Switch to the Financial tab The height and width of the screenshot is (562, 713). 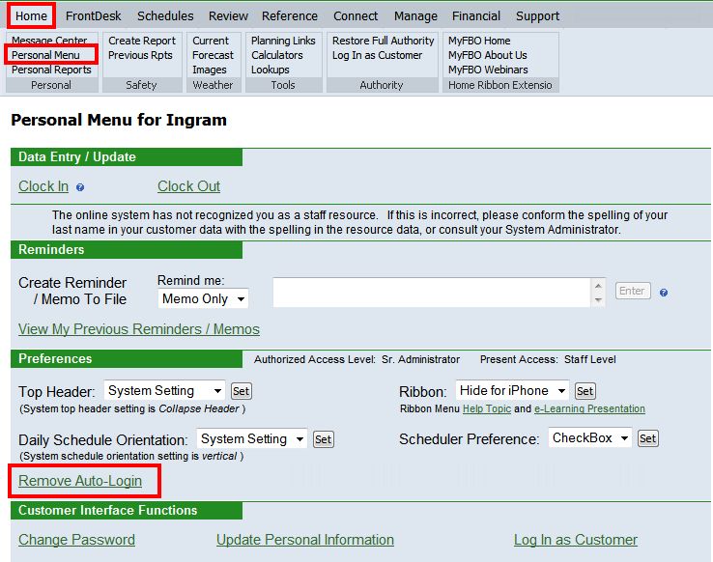pyautogui.click(x=476, y=15)
